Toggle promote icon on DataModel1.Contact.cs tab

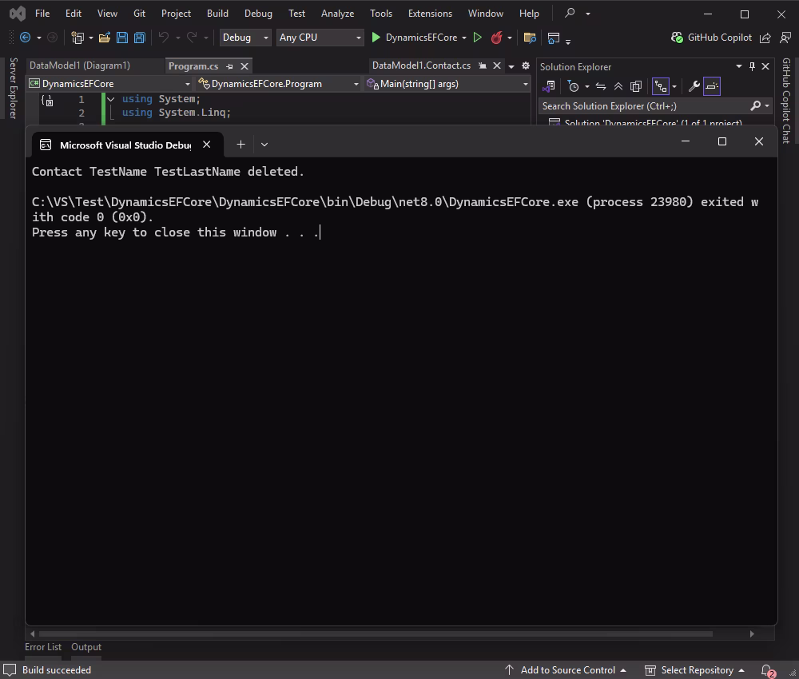[482, 66]
